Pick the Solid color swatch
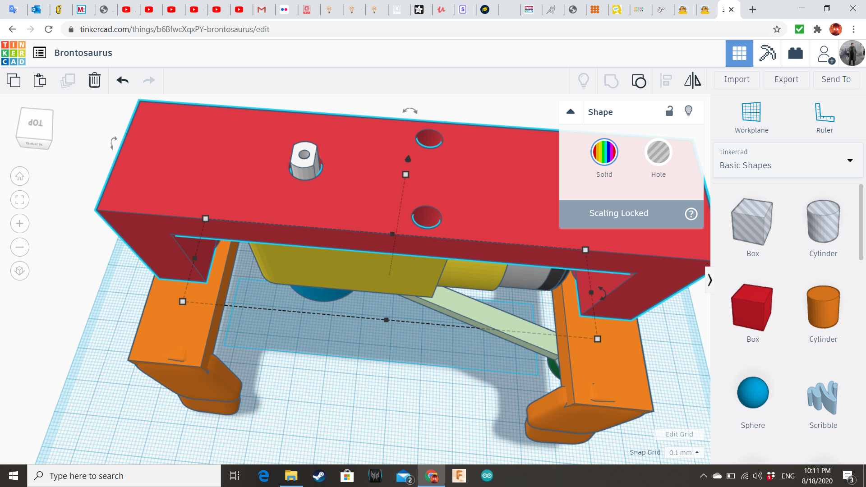Viewport: 866px width, 487px height. coord(604,152)
